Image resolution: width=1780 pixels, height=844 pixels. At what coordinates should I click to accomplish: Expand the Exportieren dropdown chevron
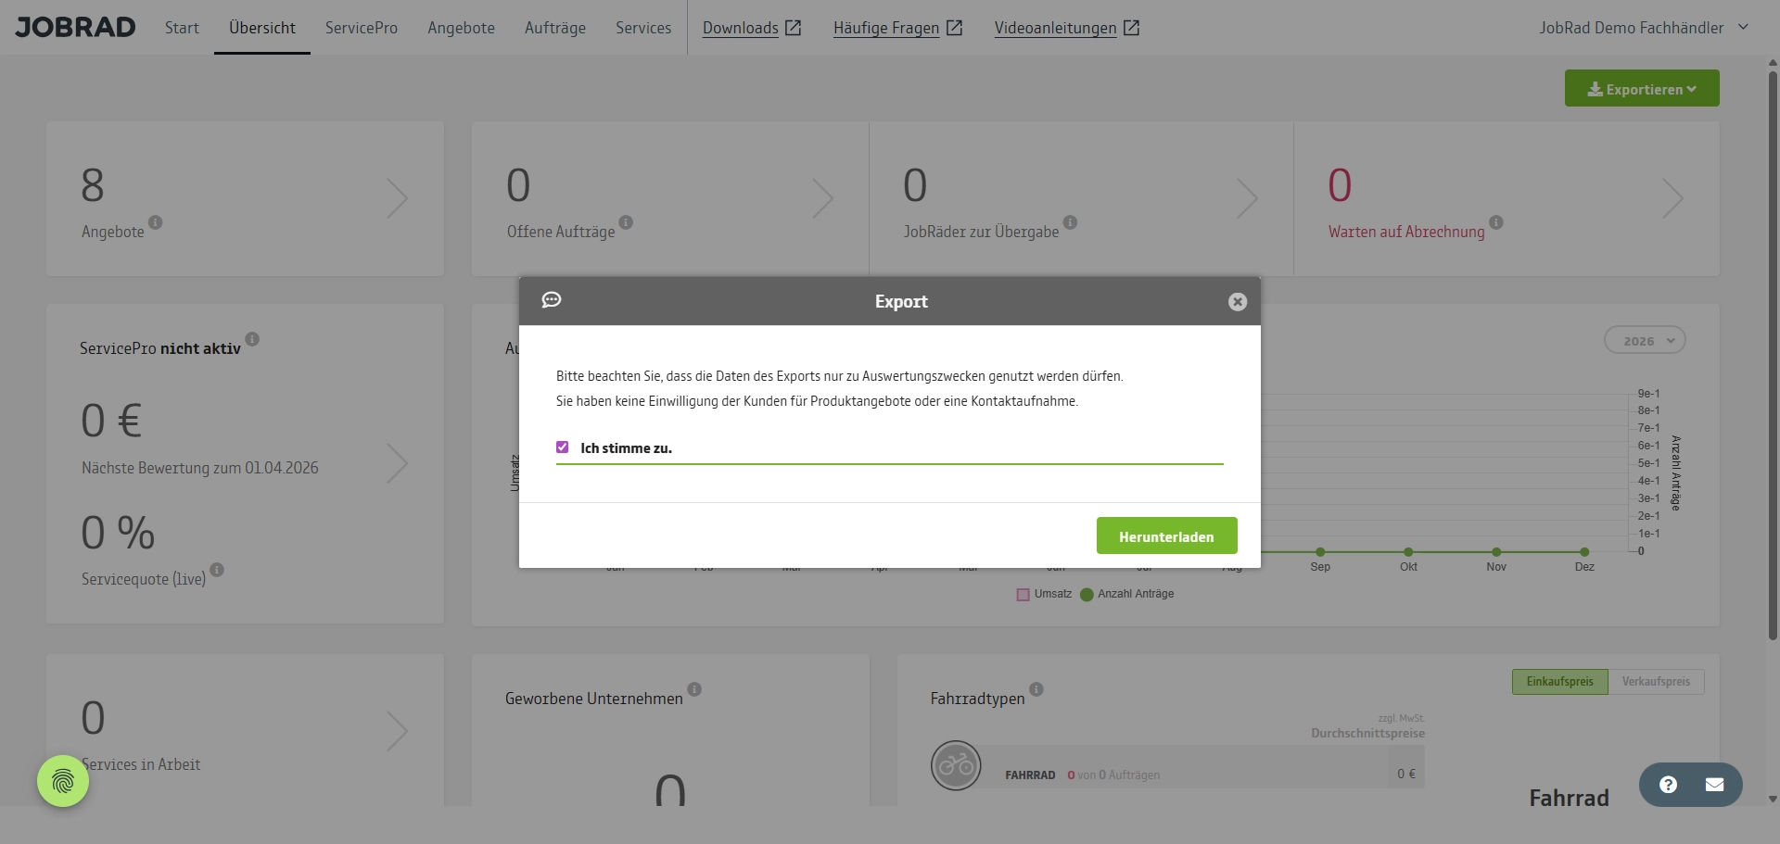pos(1693,88)
